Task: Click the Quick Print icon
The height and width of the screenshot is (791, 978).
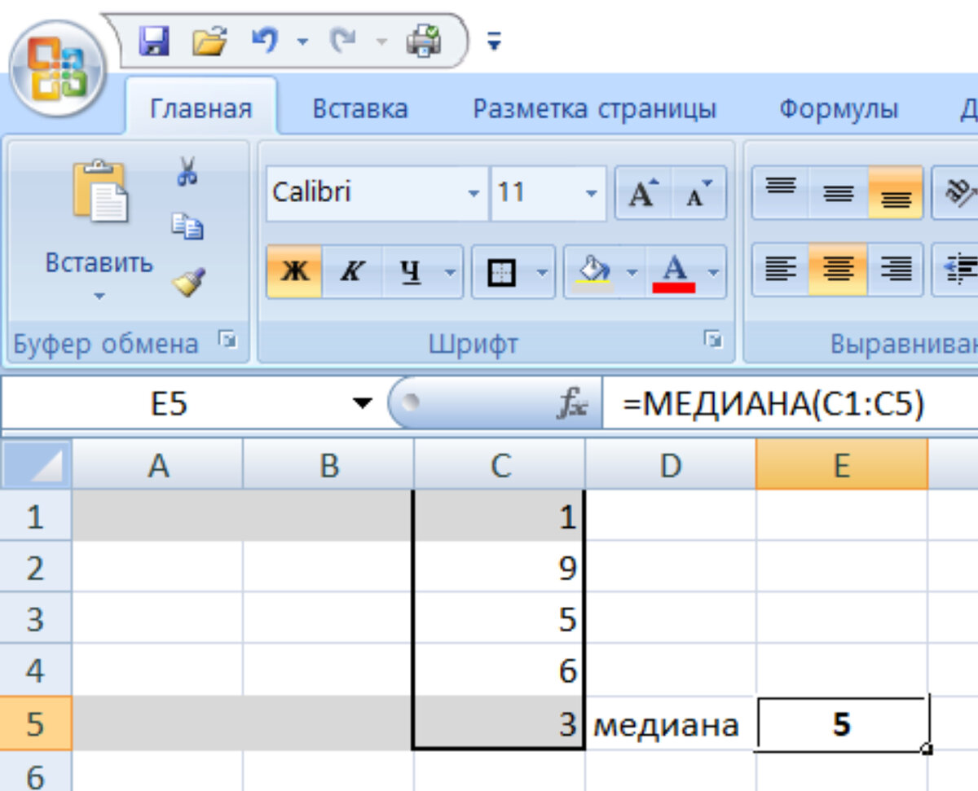Action: coord(421,38)
